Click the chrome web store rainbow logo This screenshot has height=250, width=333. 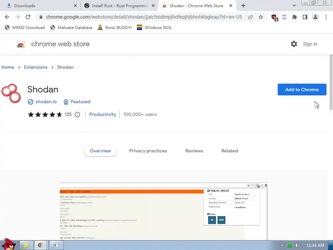click(21, 44)
